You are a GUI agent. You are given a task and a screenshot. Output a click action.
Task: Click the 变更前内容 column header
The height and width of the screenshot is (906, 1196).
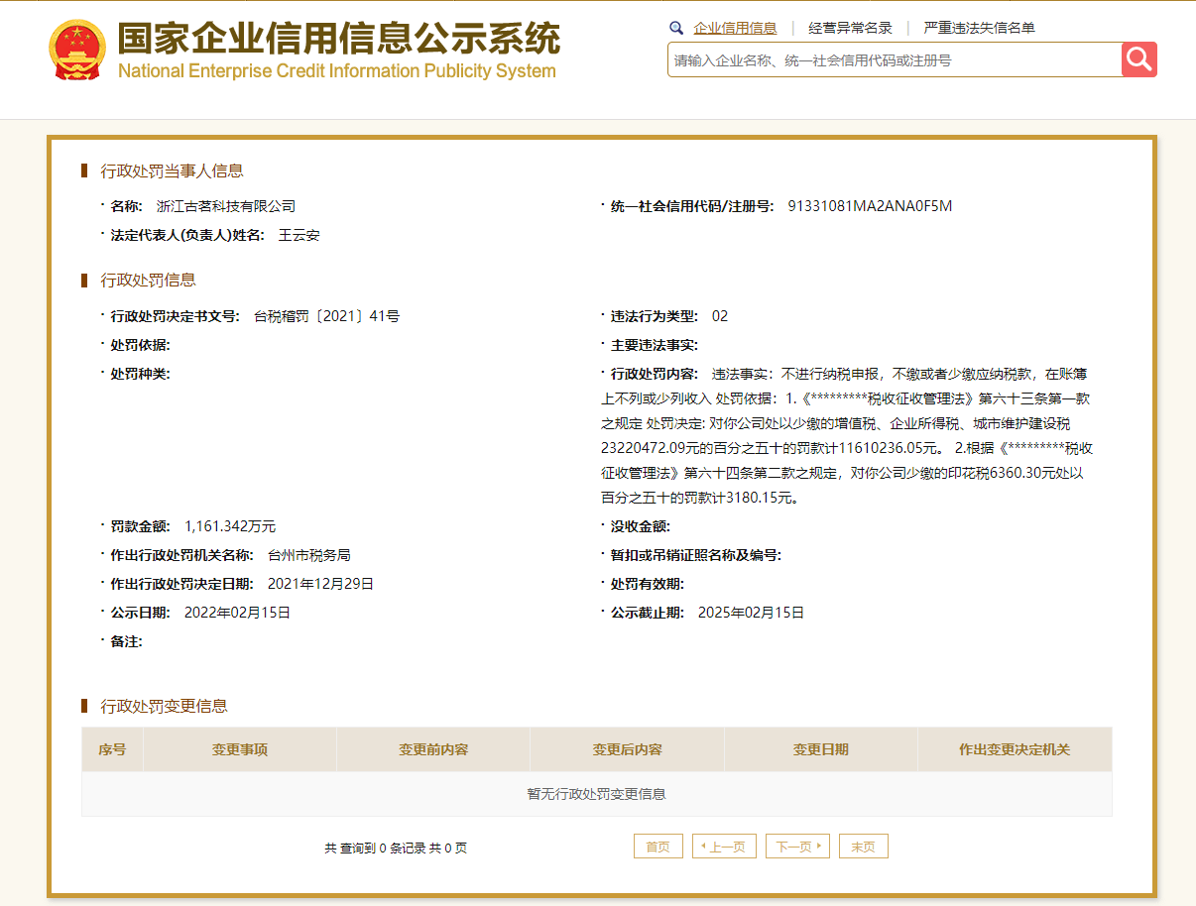point(433,749)
